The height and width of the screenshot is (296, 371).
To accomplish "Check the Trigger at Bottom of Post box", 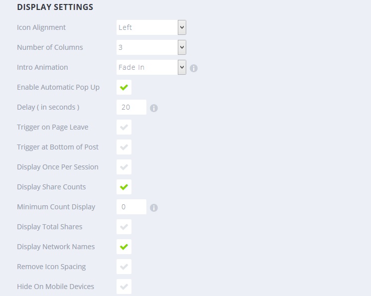I will tap(124, 147).
